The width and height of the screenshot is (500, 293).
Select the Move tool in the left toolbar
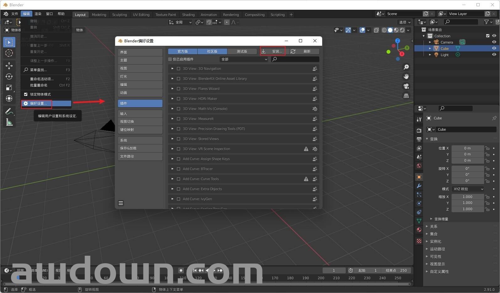coord(9,65)
